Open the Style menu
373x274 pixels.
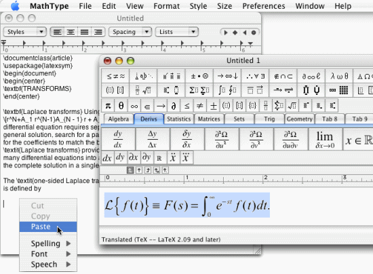click(198, 6)
